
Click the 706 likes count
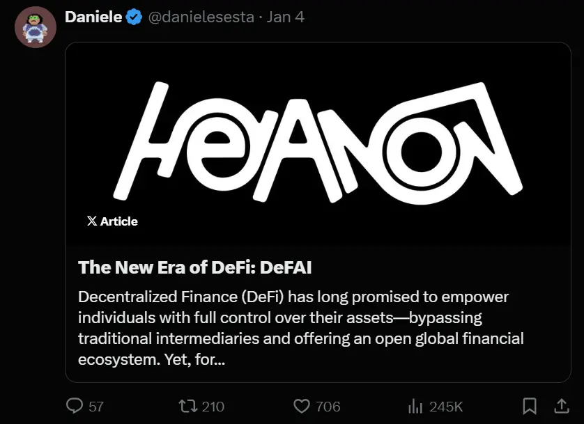[328, 407]
